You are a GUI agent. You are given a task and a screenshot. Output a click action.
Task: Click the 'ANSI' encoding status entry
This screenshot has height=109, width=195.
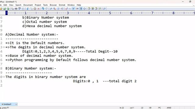coord(169,108)
